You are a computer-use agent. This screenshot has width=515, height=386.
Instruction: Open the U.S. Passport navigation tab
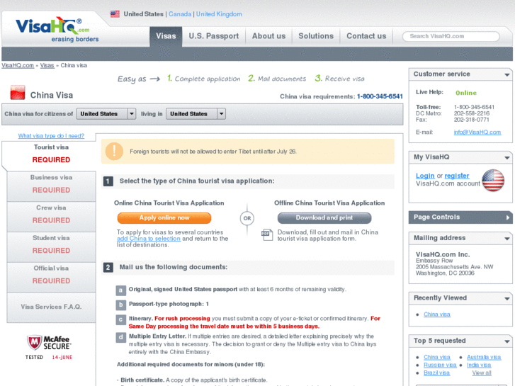click(214, 36)
